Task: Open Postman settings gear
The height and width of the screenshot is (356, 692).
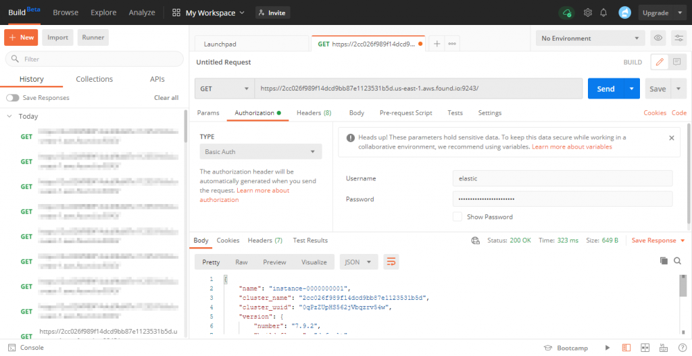Action: coord(588,13)
